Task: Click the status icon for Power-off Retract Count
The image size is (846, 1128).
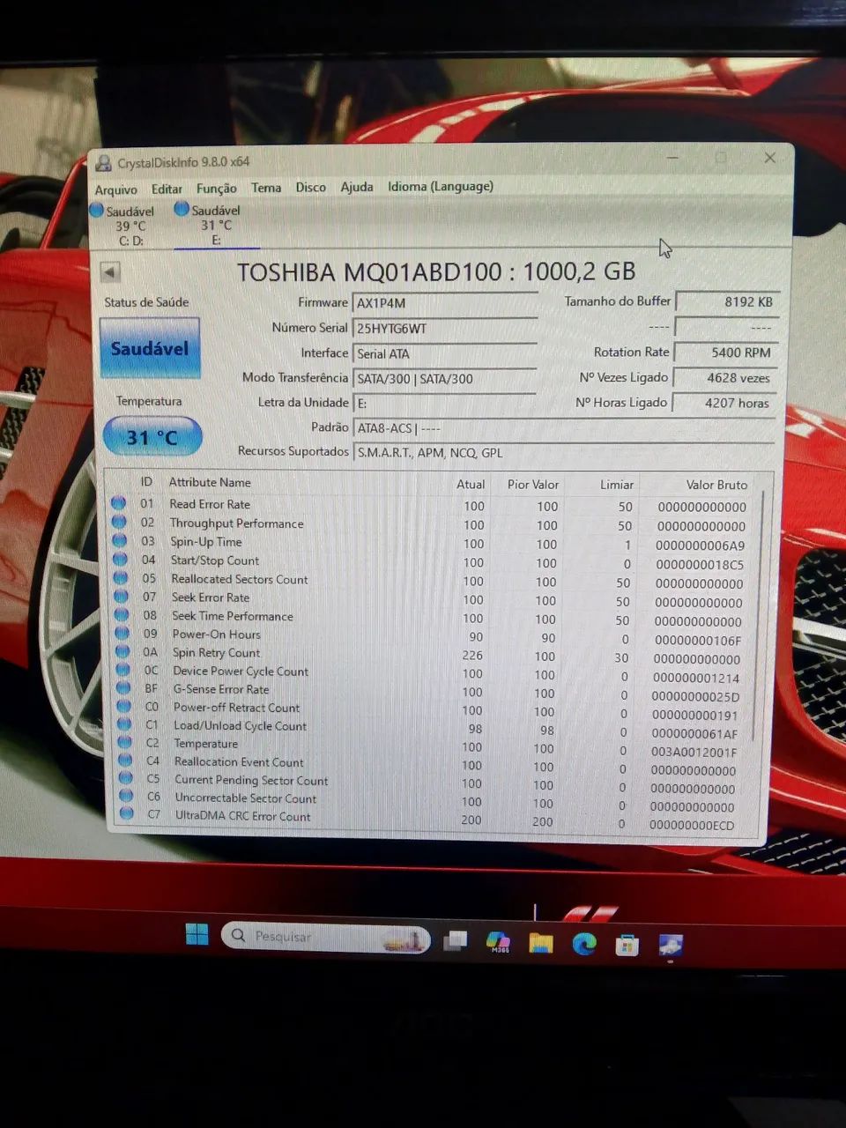Action: (124, 707)
